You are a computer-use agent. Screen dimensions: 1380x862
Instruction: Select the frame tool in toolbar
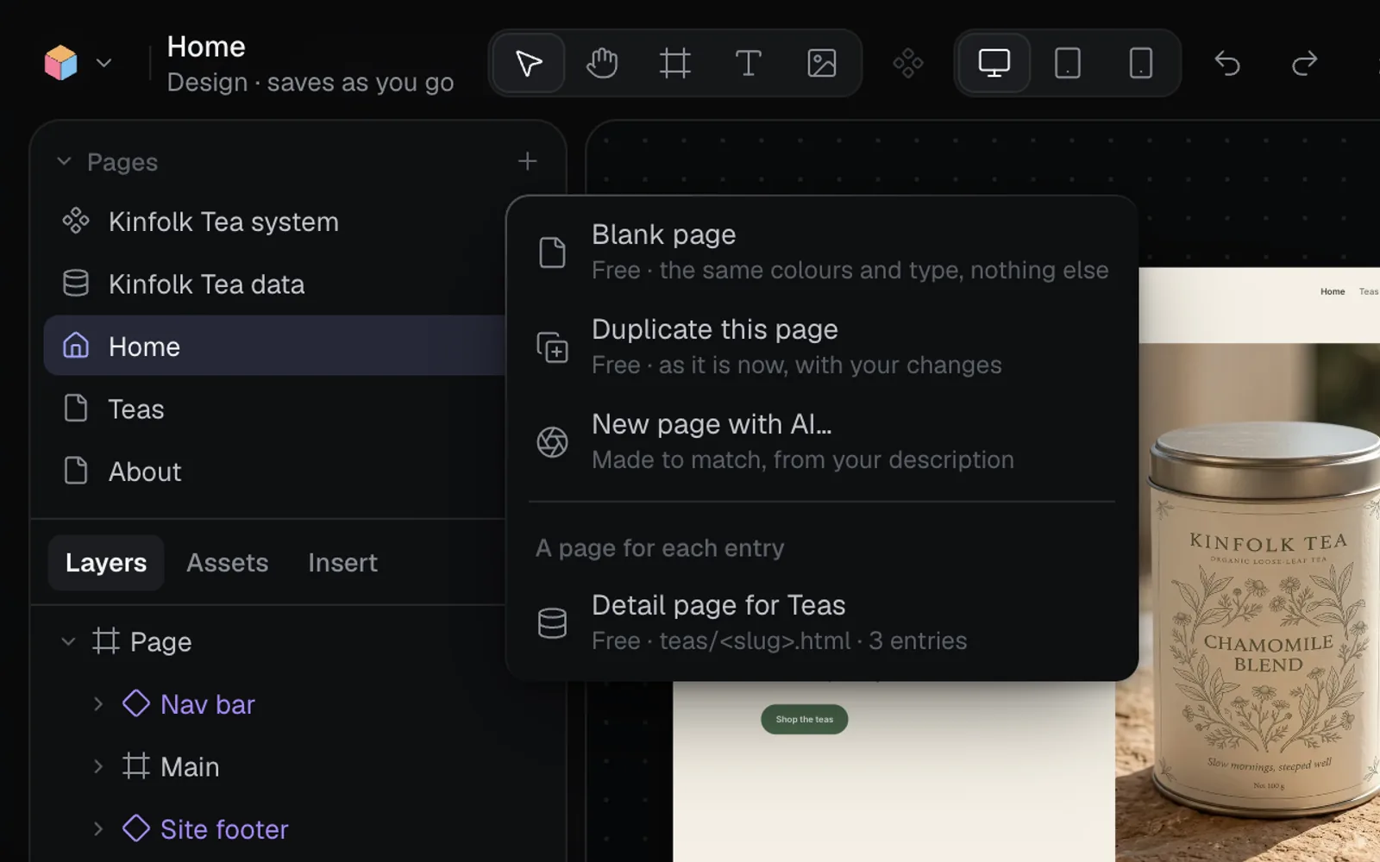(x=675, y=63)
